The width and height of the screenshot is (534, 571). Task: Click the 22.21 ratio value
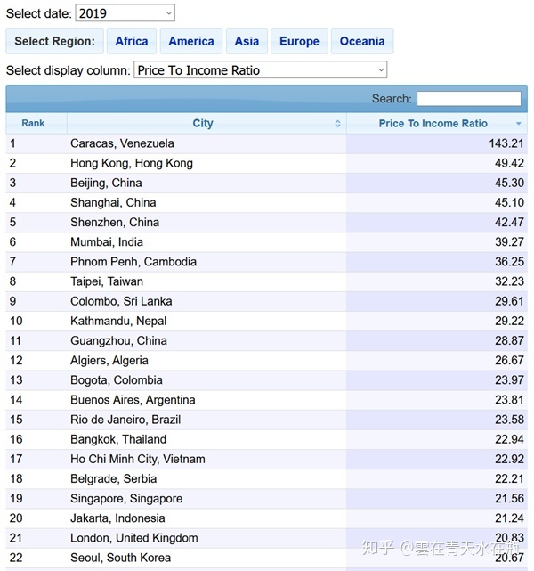(x=509, y=478)
